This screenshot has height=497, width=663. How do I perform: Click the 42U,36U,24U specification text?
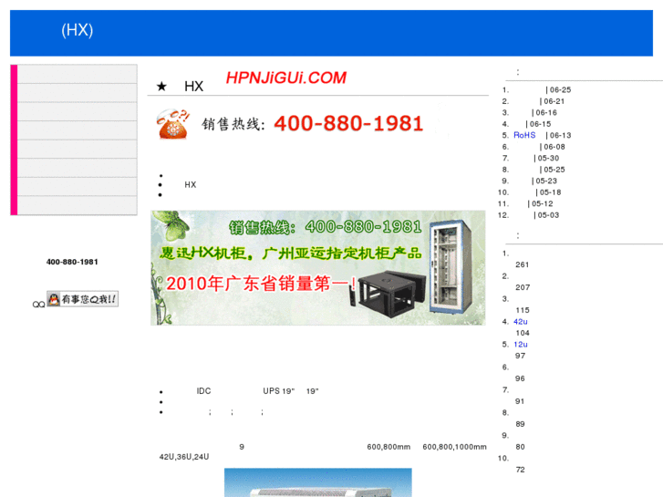point(184,457)
